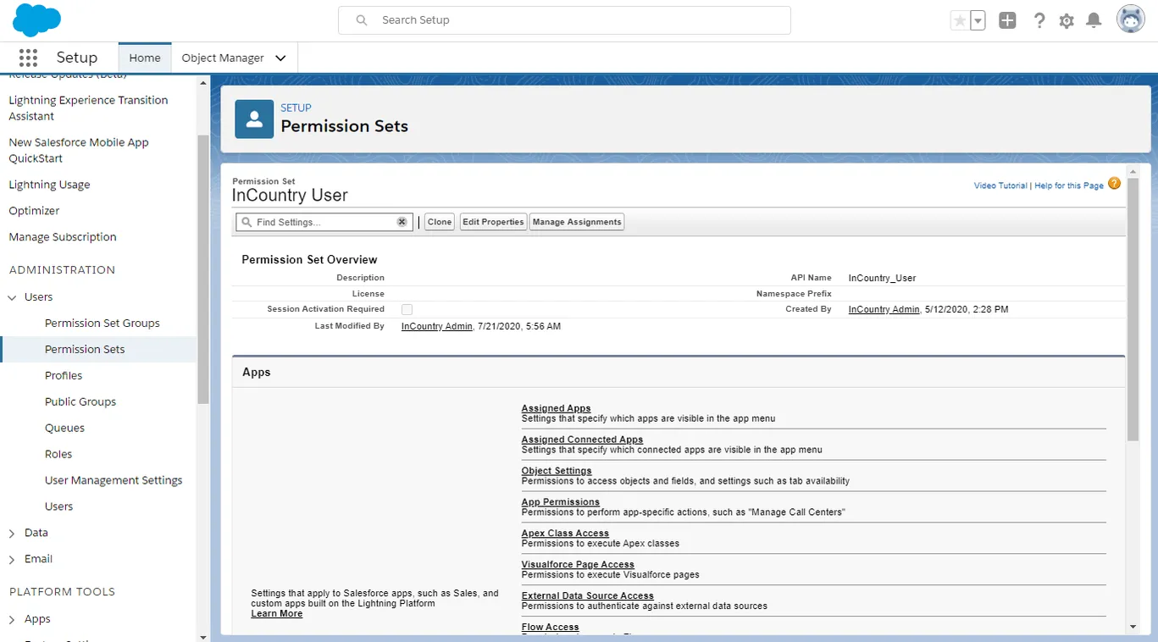
Task: Click the Manage Assignments button
Action: pos(577,222)
